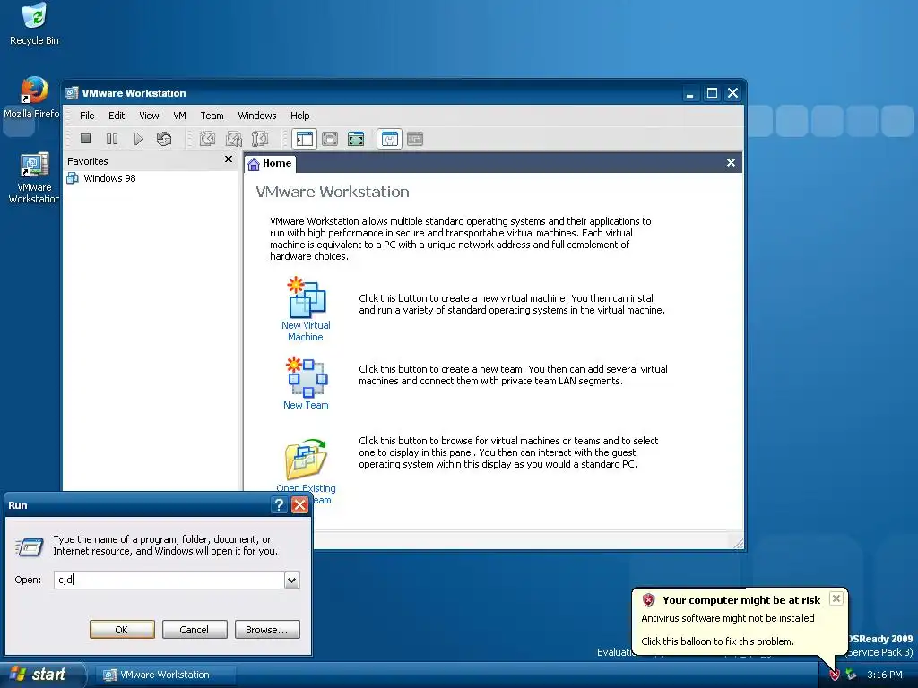Open the Help menu
918x688 pixels.
pos(299,116)
